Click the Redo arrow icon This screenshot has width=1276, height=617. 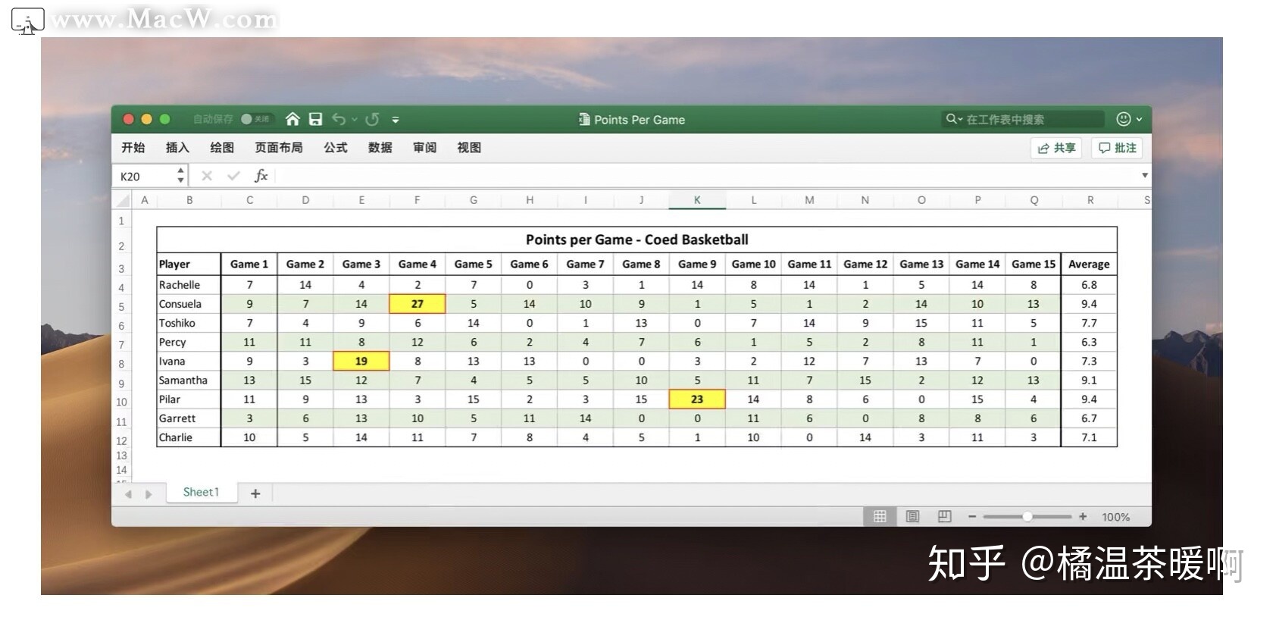372,119
